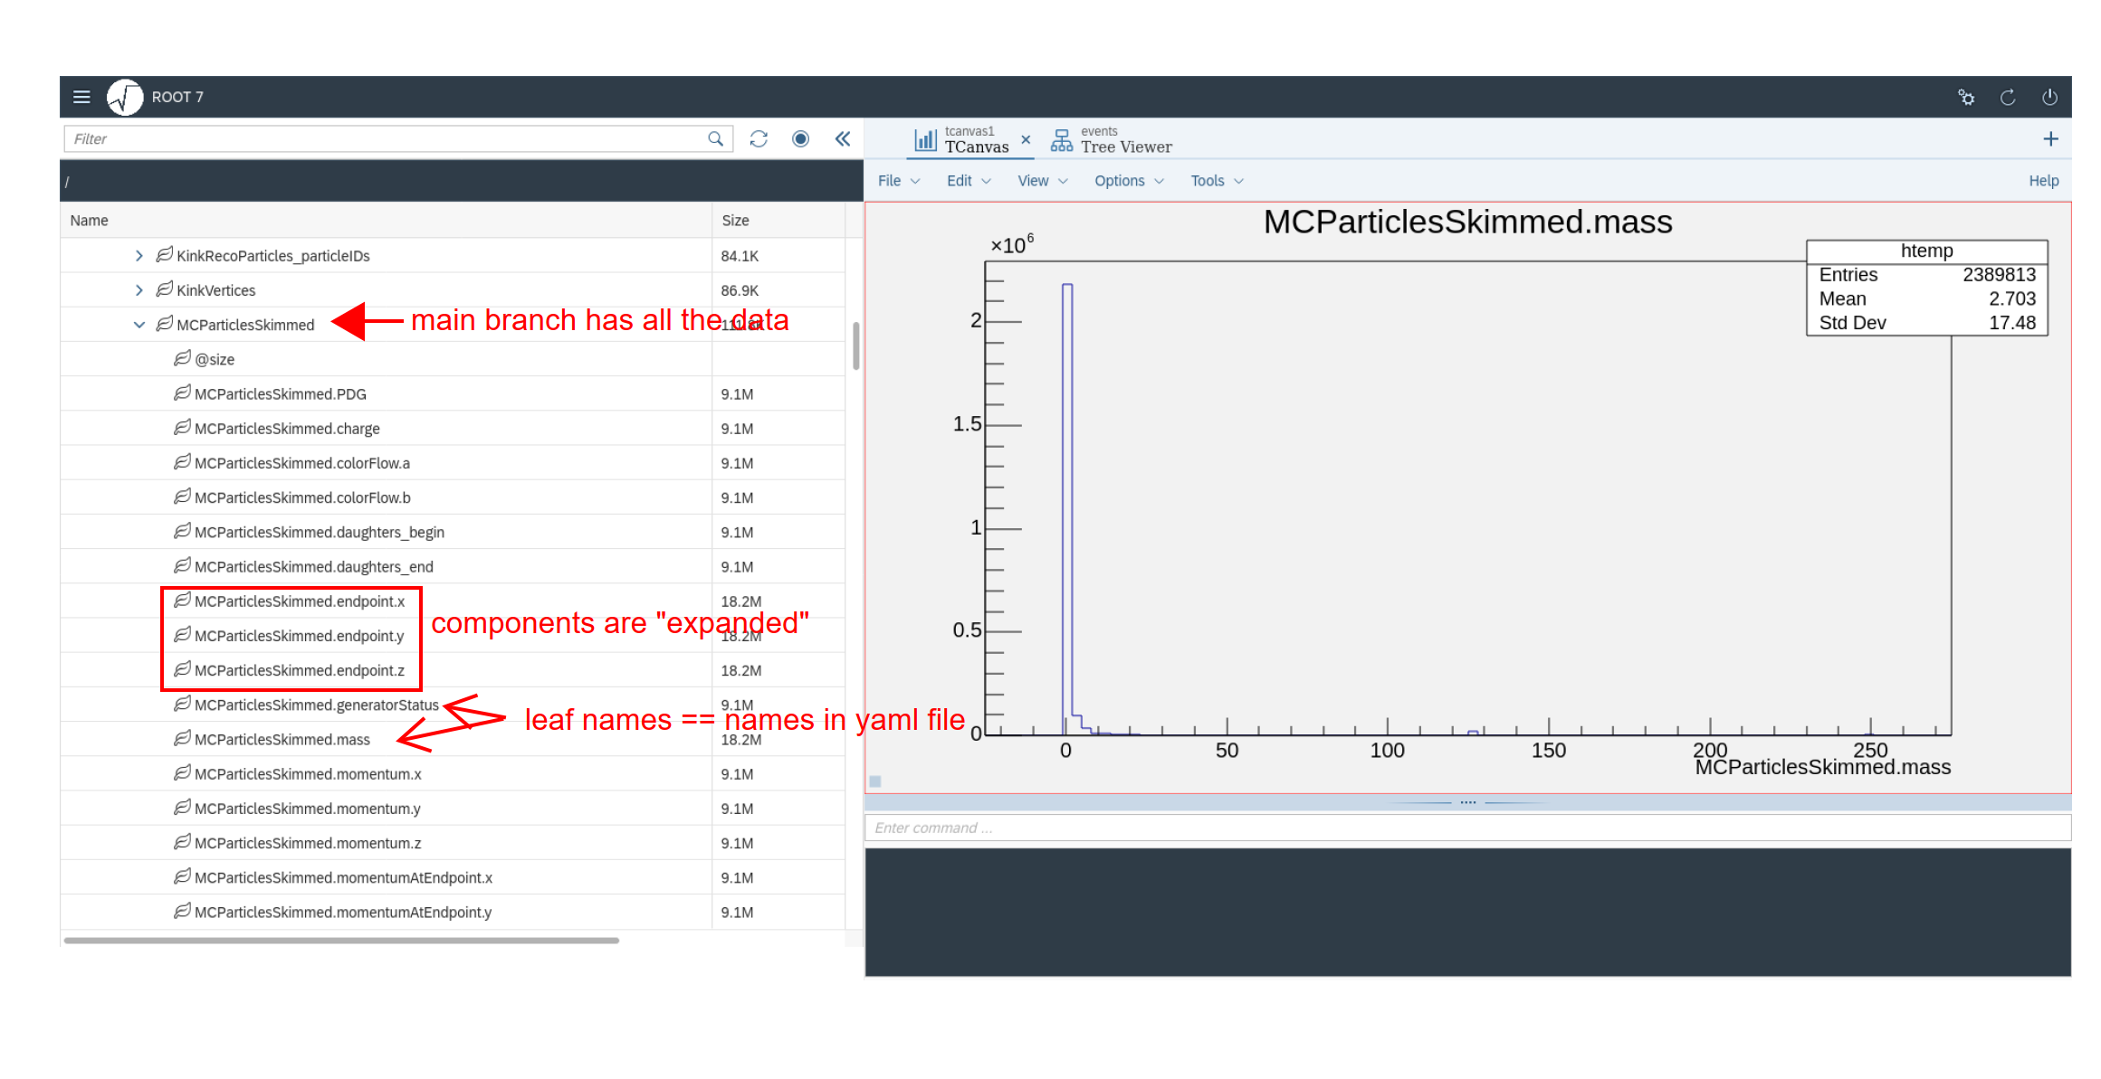
Task: Click the Help link
Action: (2043, 181)
